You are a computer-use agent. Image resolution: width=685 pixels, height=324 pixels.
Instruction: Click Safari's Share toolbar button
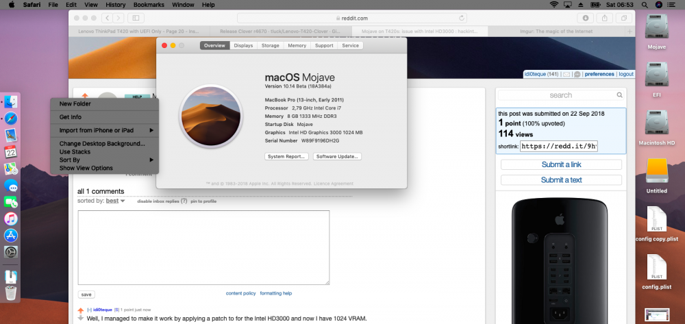605,18
